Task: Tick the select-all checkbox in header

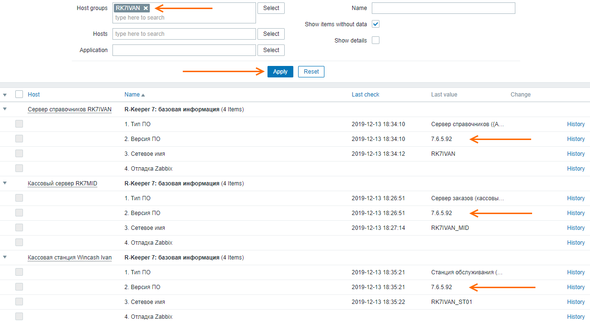Action: click(x=19, y=94)
